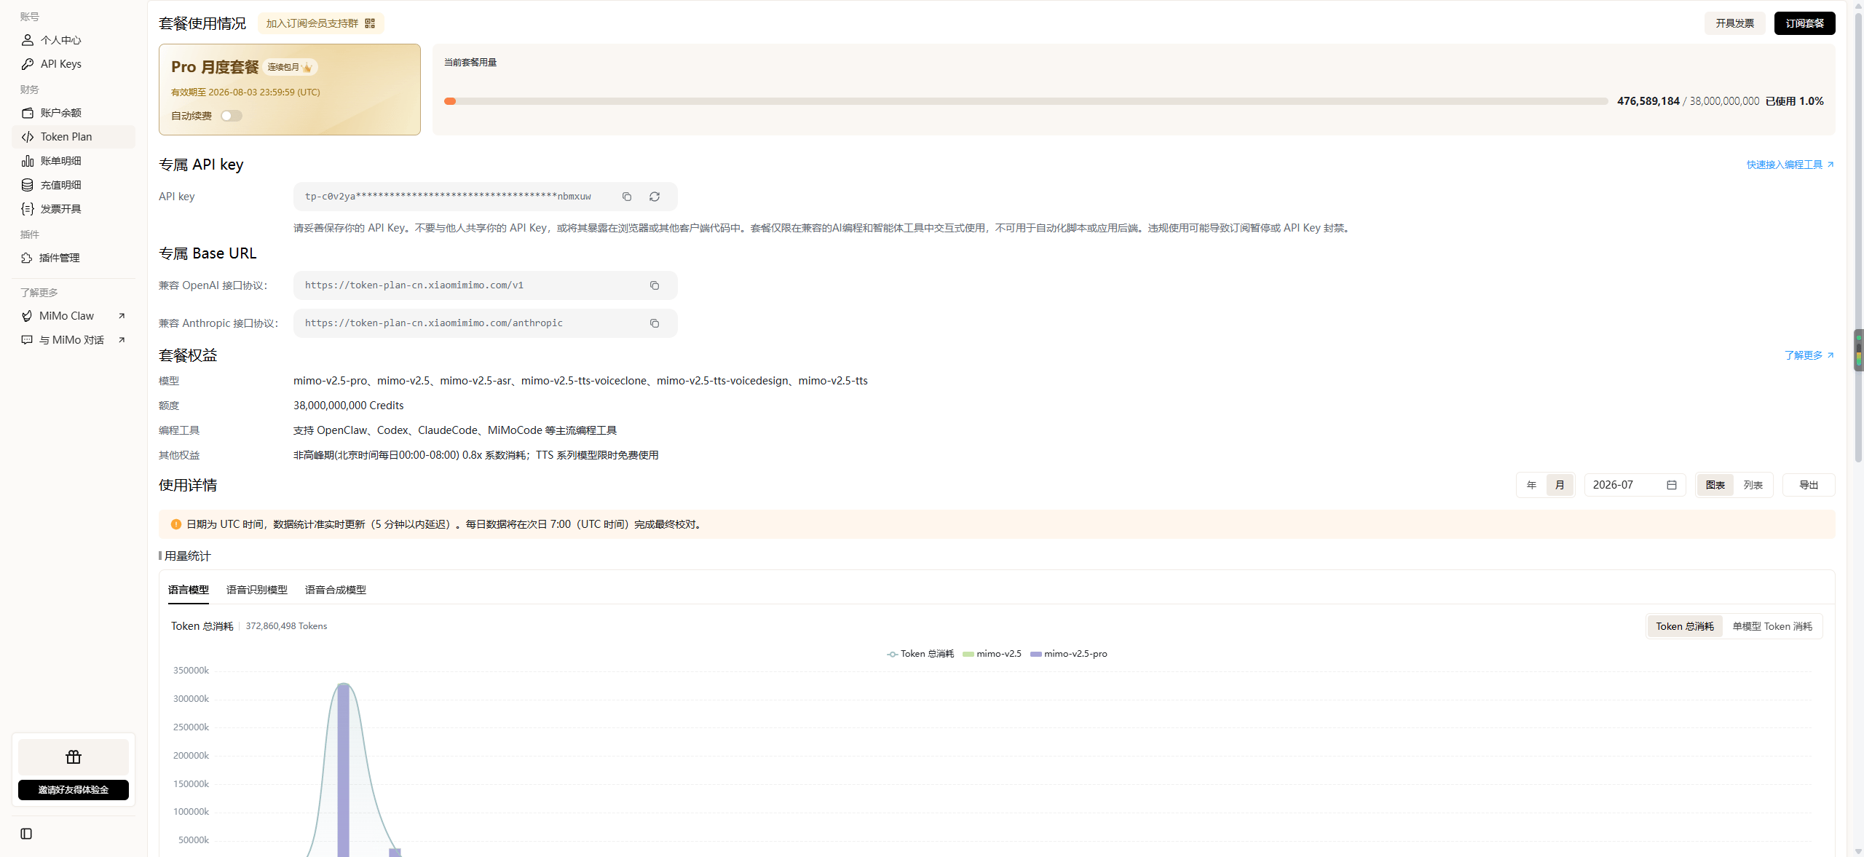Click "372,860,498 Tokens" total value
Viewport: 1864px width, 857px height.
tap(286, 626)
